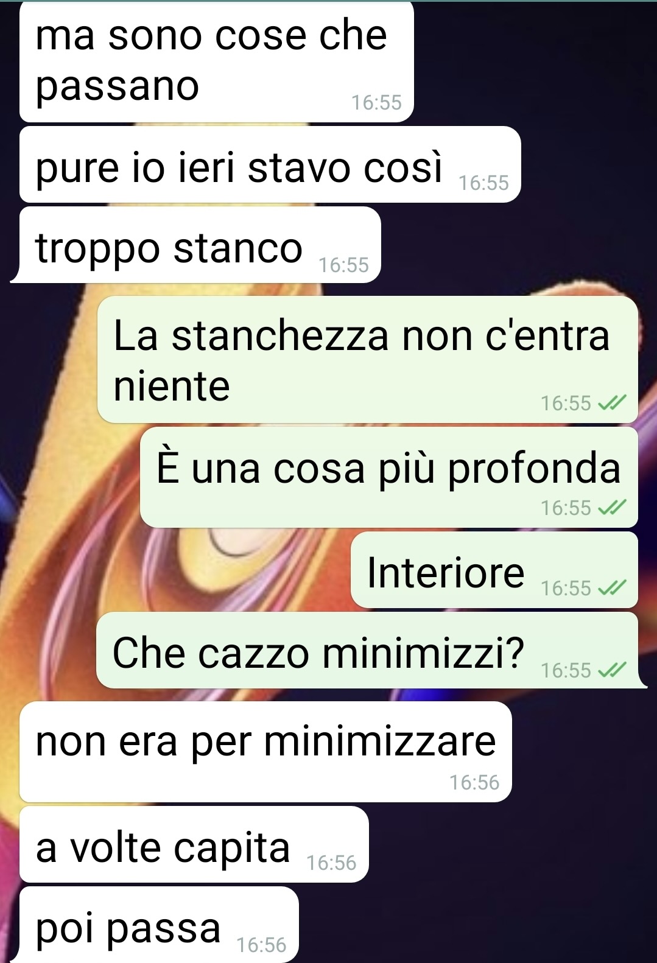The height and width of the screenshot is (963, 657).
Task: Click read ticks on 'È una cosa più profonda'
Action: coord(612,508)
